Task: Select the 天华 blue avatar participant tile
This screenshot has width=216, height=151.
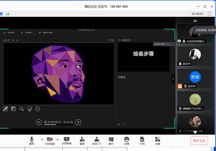Action: pos(195,78)
